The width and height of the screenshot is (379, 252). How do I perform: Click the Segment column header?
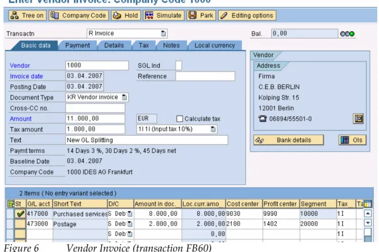[x=318, y=204]
